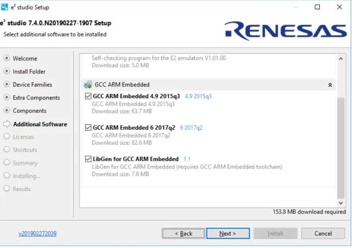Viewport: 352px width, 248px height.
Task: Click the Results step label
Action: pyautogui.click(x=22, y=189)
